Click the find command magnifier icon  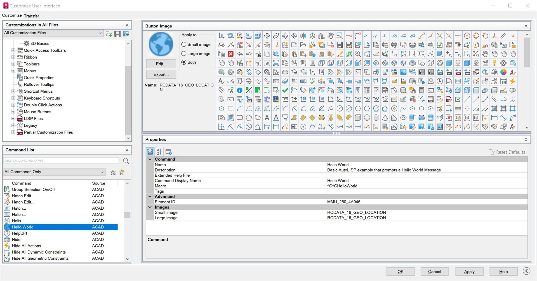point(126,161)
